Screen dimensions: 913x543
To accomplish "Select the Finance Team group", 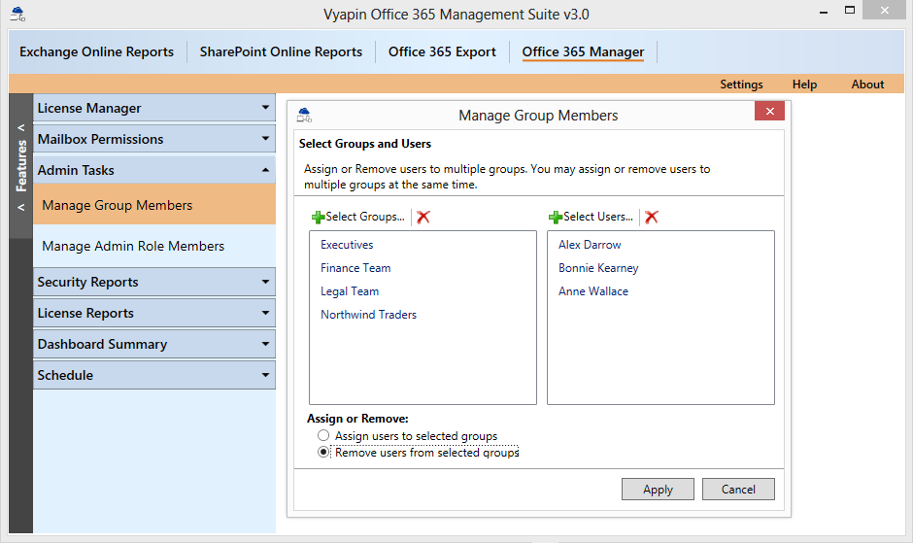I will pos(355,268).
